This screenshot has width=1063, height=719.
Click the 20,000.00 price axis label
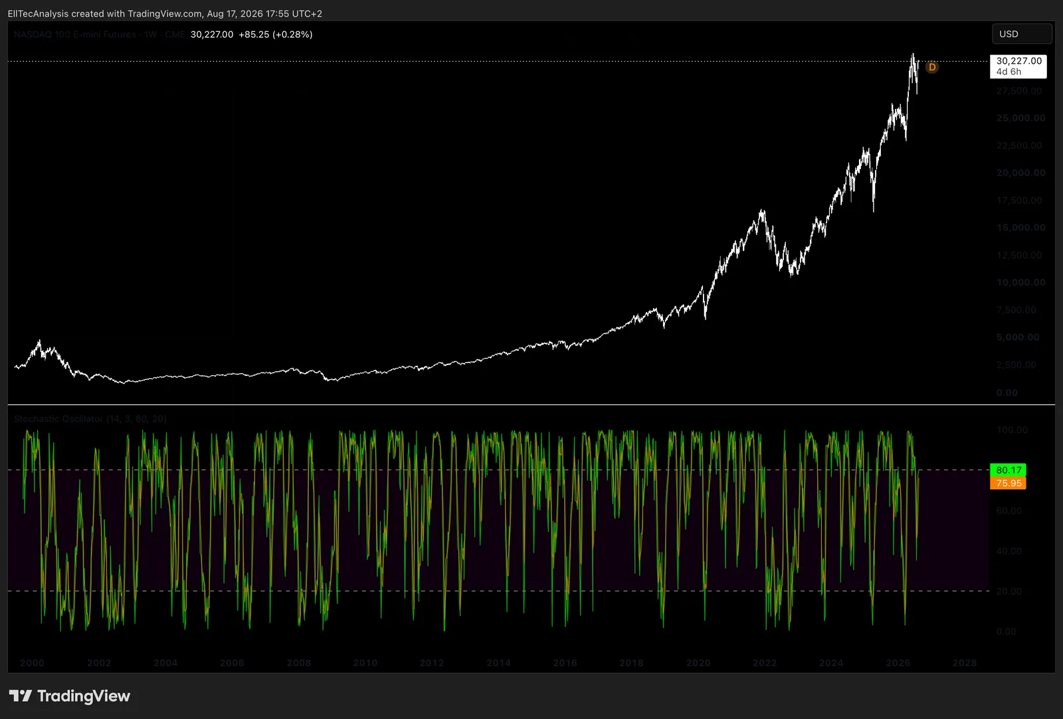click(1020, 173)
